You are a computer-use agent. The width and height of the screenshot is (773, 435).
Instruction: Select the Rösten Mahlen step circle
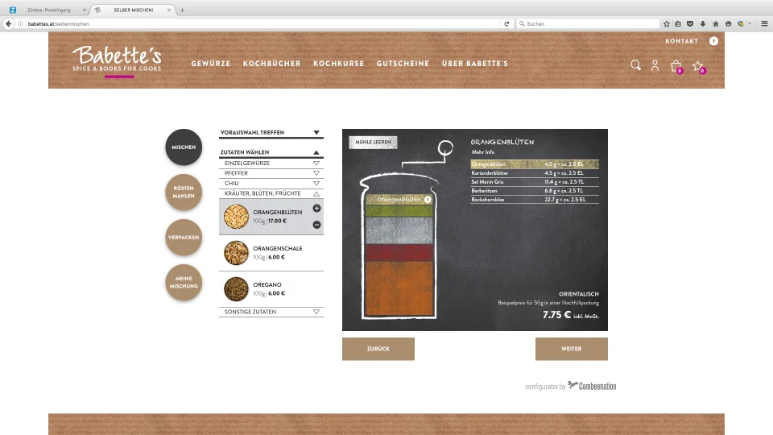click(184, 192)
